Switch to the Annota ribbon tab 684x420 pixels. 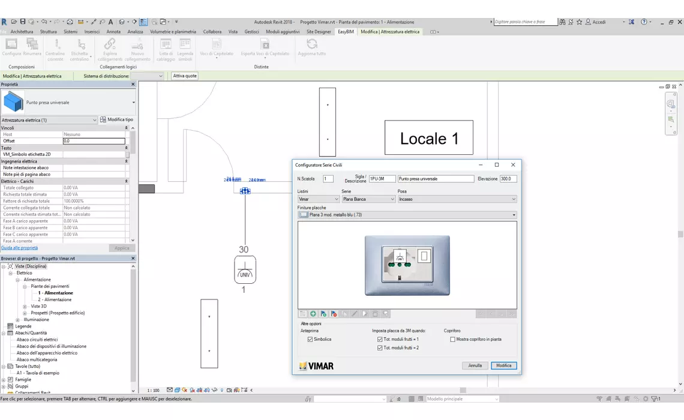coord(113,32)
